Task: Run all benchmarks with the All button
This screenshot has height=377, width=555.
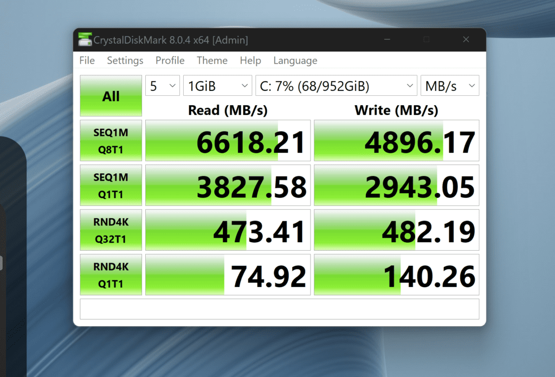Action: click(111, 96)
